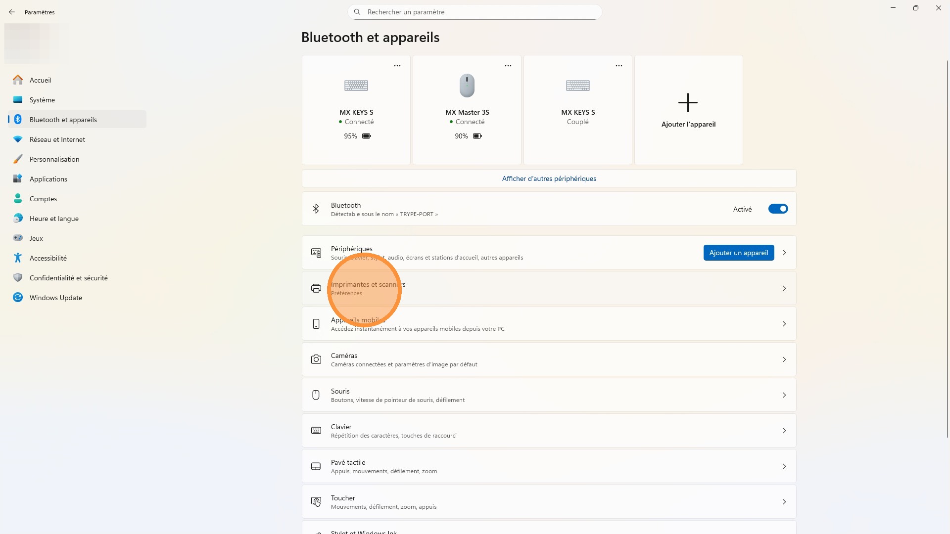Viewport: 950px width, 534px height.
Task: Click the back arrow in Paramètres
Action: (12, 12)
